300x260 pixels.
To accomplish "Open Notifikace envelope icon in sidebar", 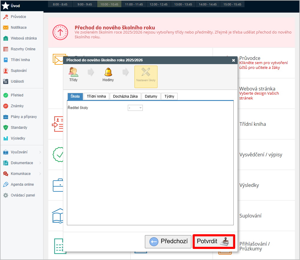I will tap(5, 28).
